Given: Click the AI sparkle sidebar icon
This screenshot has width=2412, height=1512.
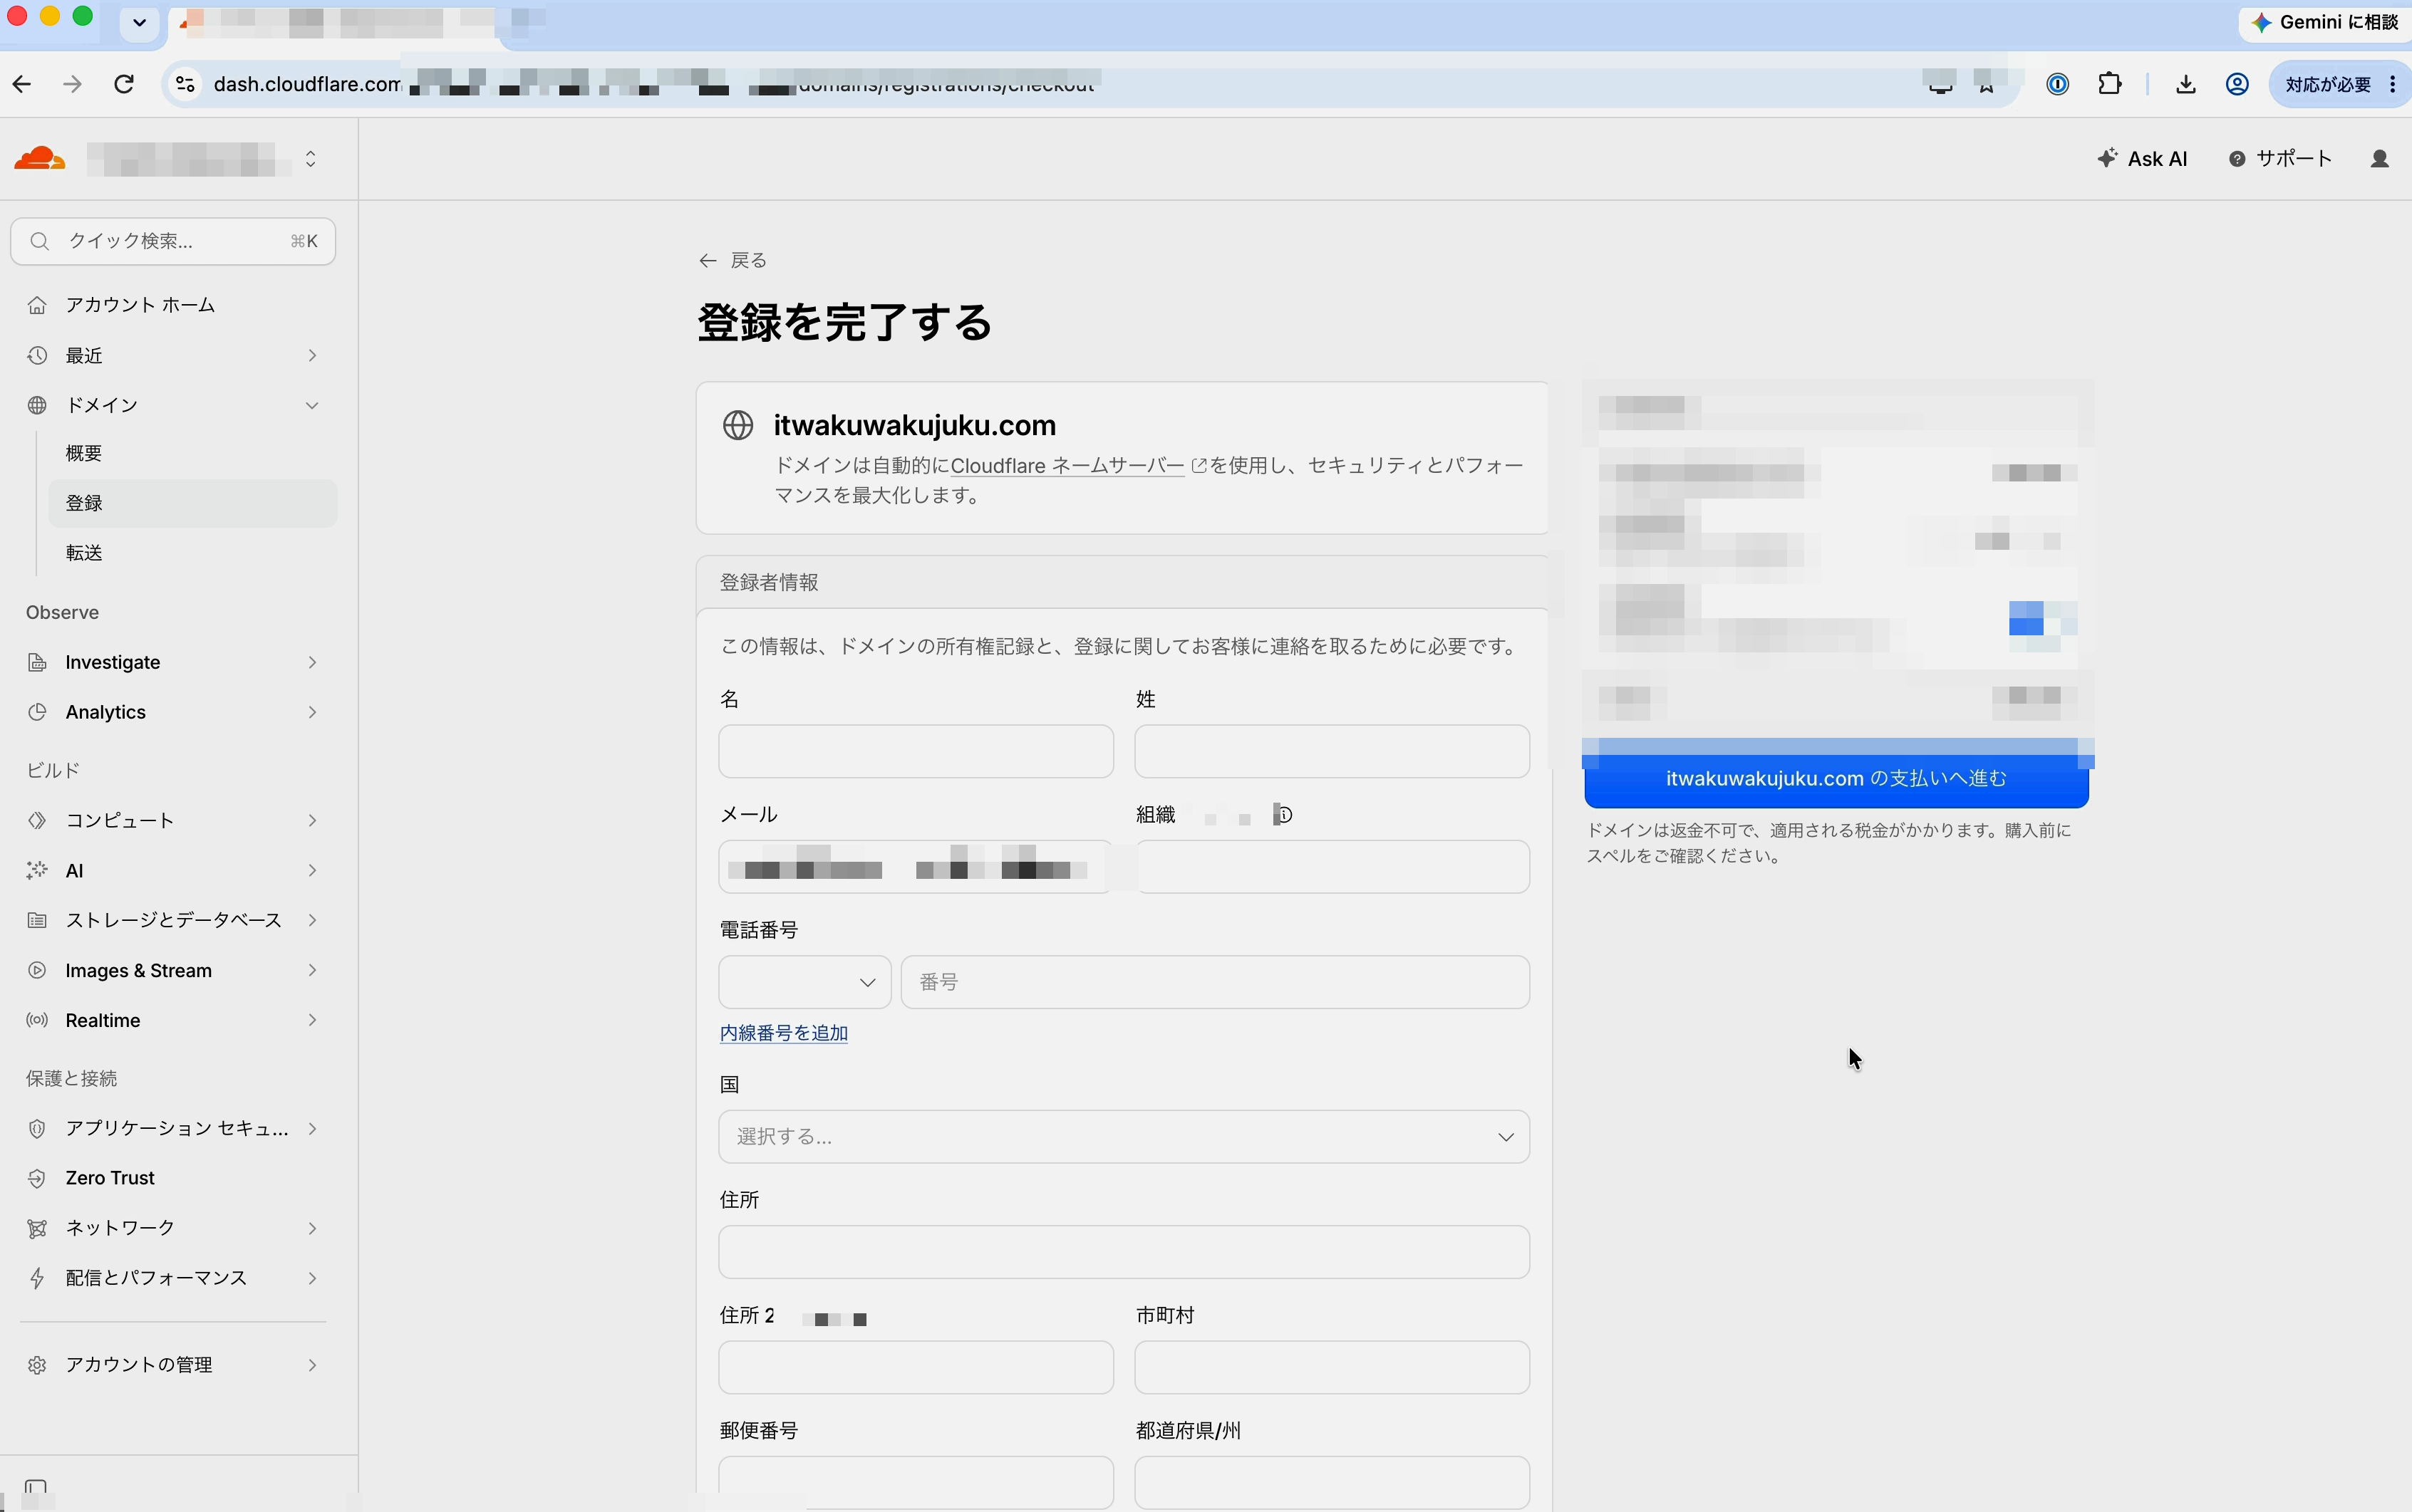Looking at the screenshot, I should tap(37, 870).
